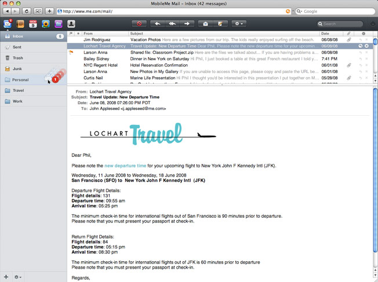This screenshot has height=282, width=378.
Task: Open the MobileMe Gallery sunflower icon
Action: [x=46, y=24]
